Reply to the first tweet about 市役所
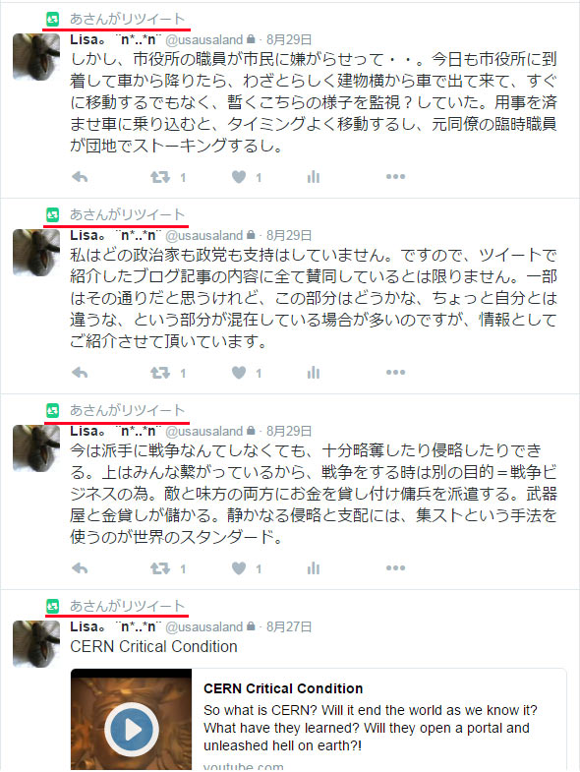Image resolution: width=580 pixels, height=772 pixels. pyautogui.click(x=80, y=177)
